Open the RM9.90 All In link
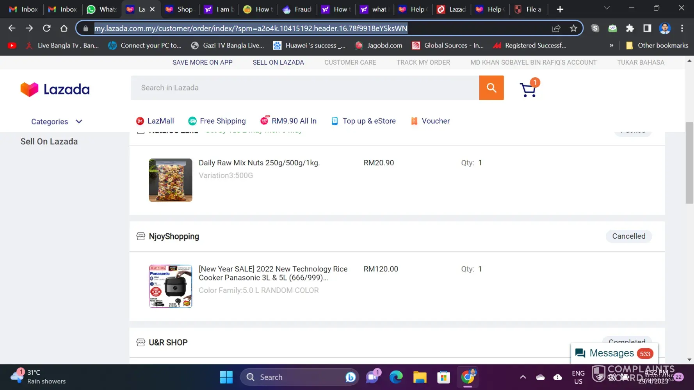The width and height of the screenshot is (694, 390). tap(288, 121)
